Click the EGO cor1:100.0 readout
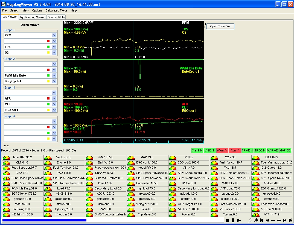This screenshot has height=225, width=294. (x=147, y=163)
